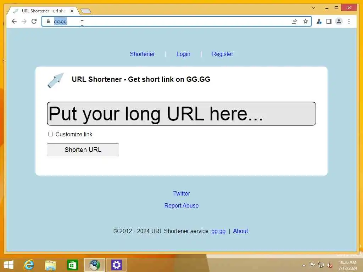The height and width of the screenshot is (272, 363).
Task: Open the Shortener navigation link
Action: pos(143,54)
